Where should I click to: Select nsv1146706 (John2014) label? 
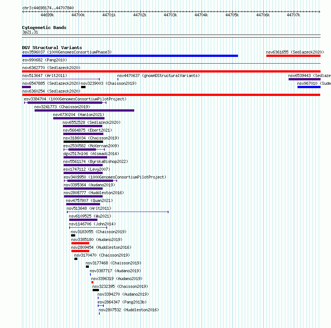(x=92, y=224)
